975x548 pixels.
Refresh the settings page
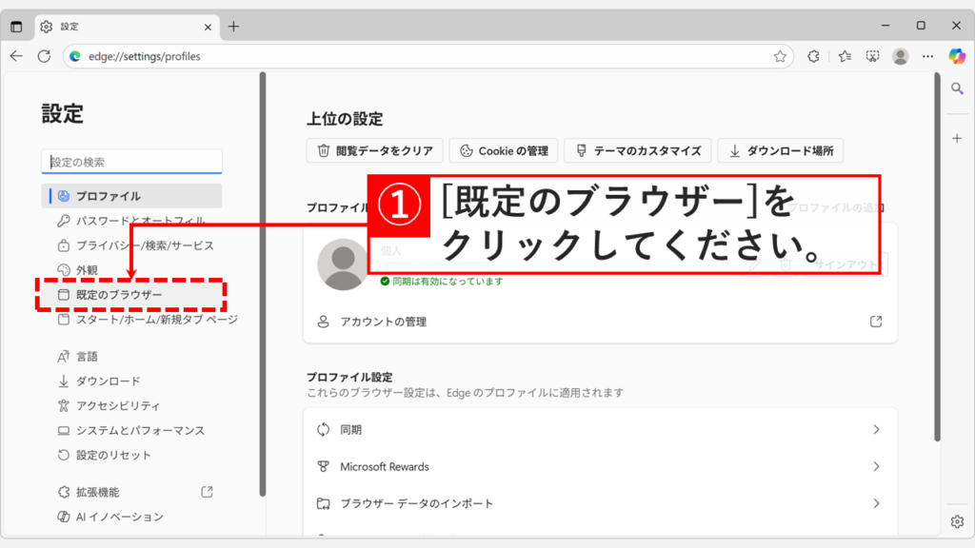[x=45, y=56]
